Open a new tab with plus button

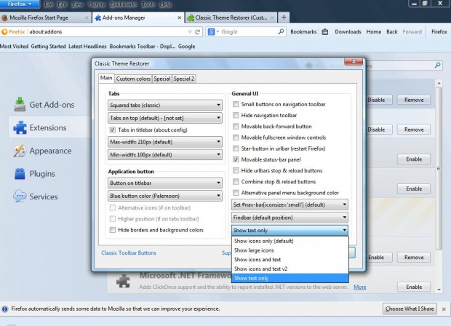(x=284, y=17)
